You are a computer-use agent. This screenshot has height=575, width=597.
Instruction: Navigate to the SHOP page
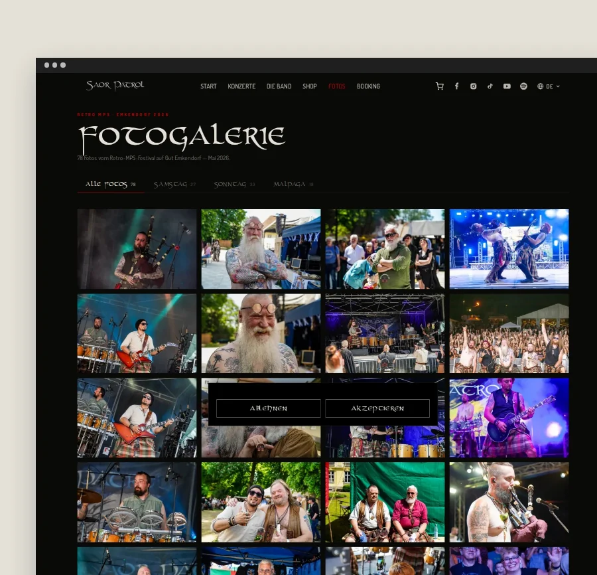[310, 86]
